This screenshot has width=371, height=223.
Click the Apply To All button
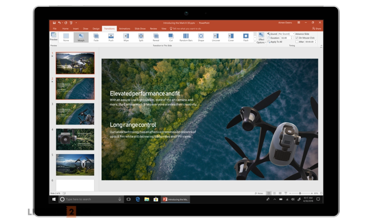click(275, 42)
